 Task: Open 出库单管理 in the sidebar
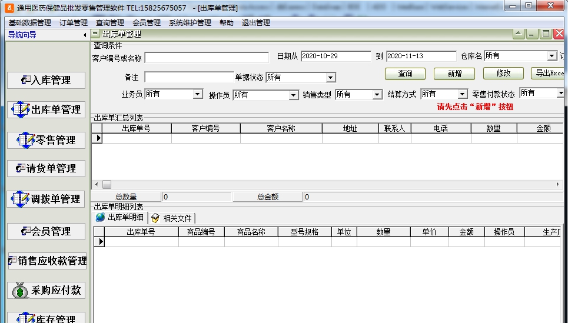[46, 109]
